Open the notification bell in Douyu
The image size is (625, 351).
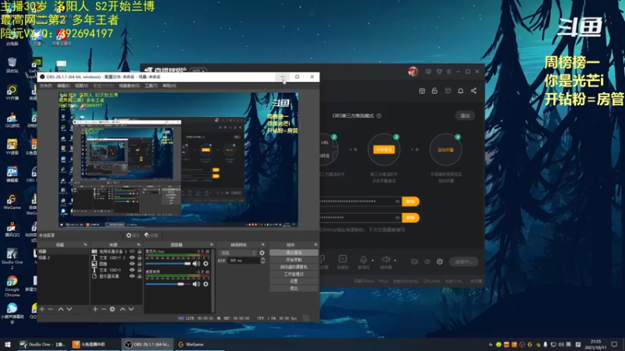pyautogui.click(x=460, y=90)
